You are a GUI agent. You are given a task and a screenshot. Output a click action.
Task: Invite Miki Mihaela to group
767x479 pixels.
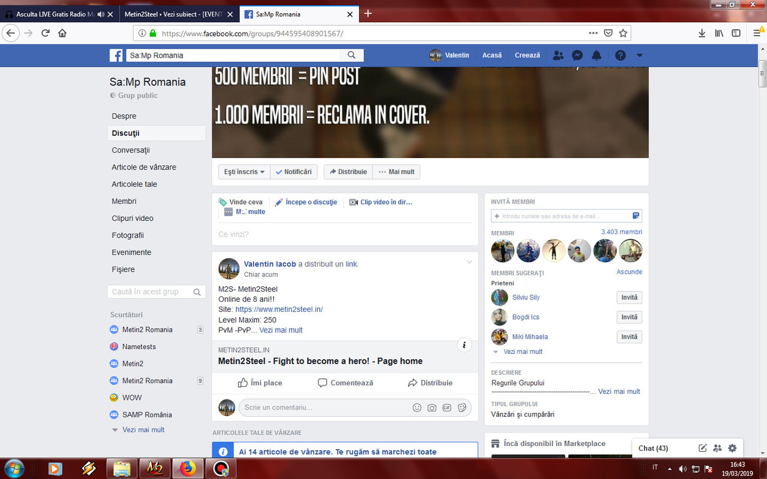coord(629,336)
